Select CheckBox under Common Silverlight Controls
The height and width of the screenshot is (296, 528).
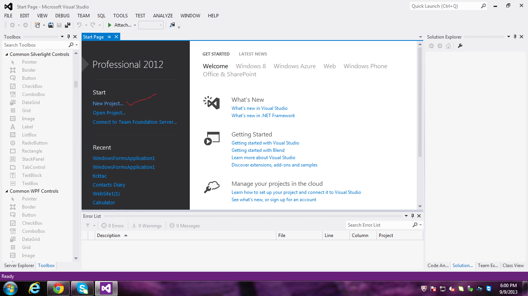click(32, 86)
